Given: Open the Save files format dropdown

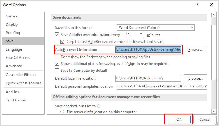Looking at the screenshot, I should pyautogui.click(x=156, y=27).
